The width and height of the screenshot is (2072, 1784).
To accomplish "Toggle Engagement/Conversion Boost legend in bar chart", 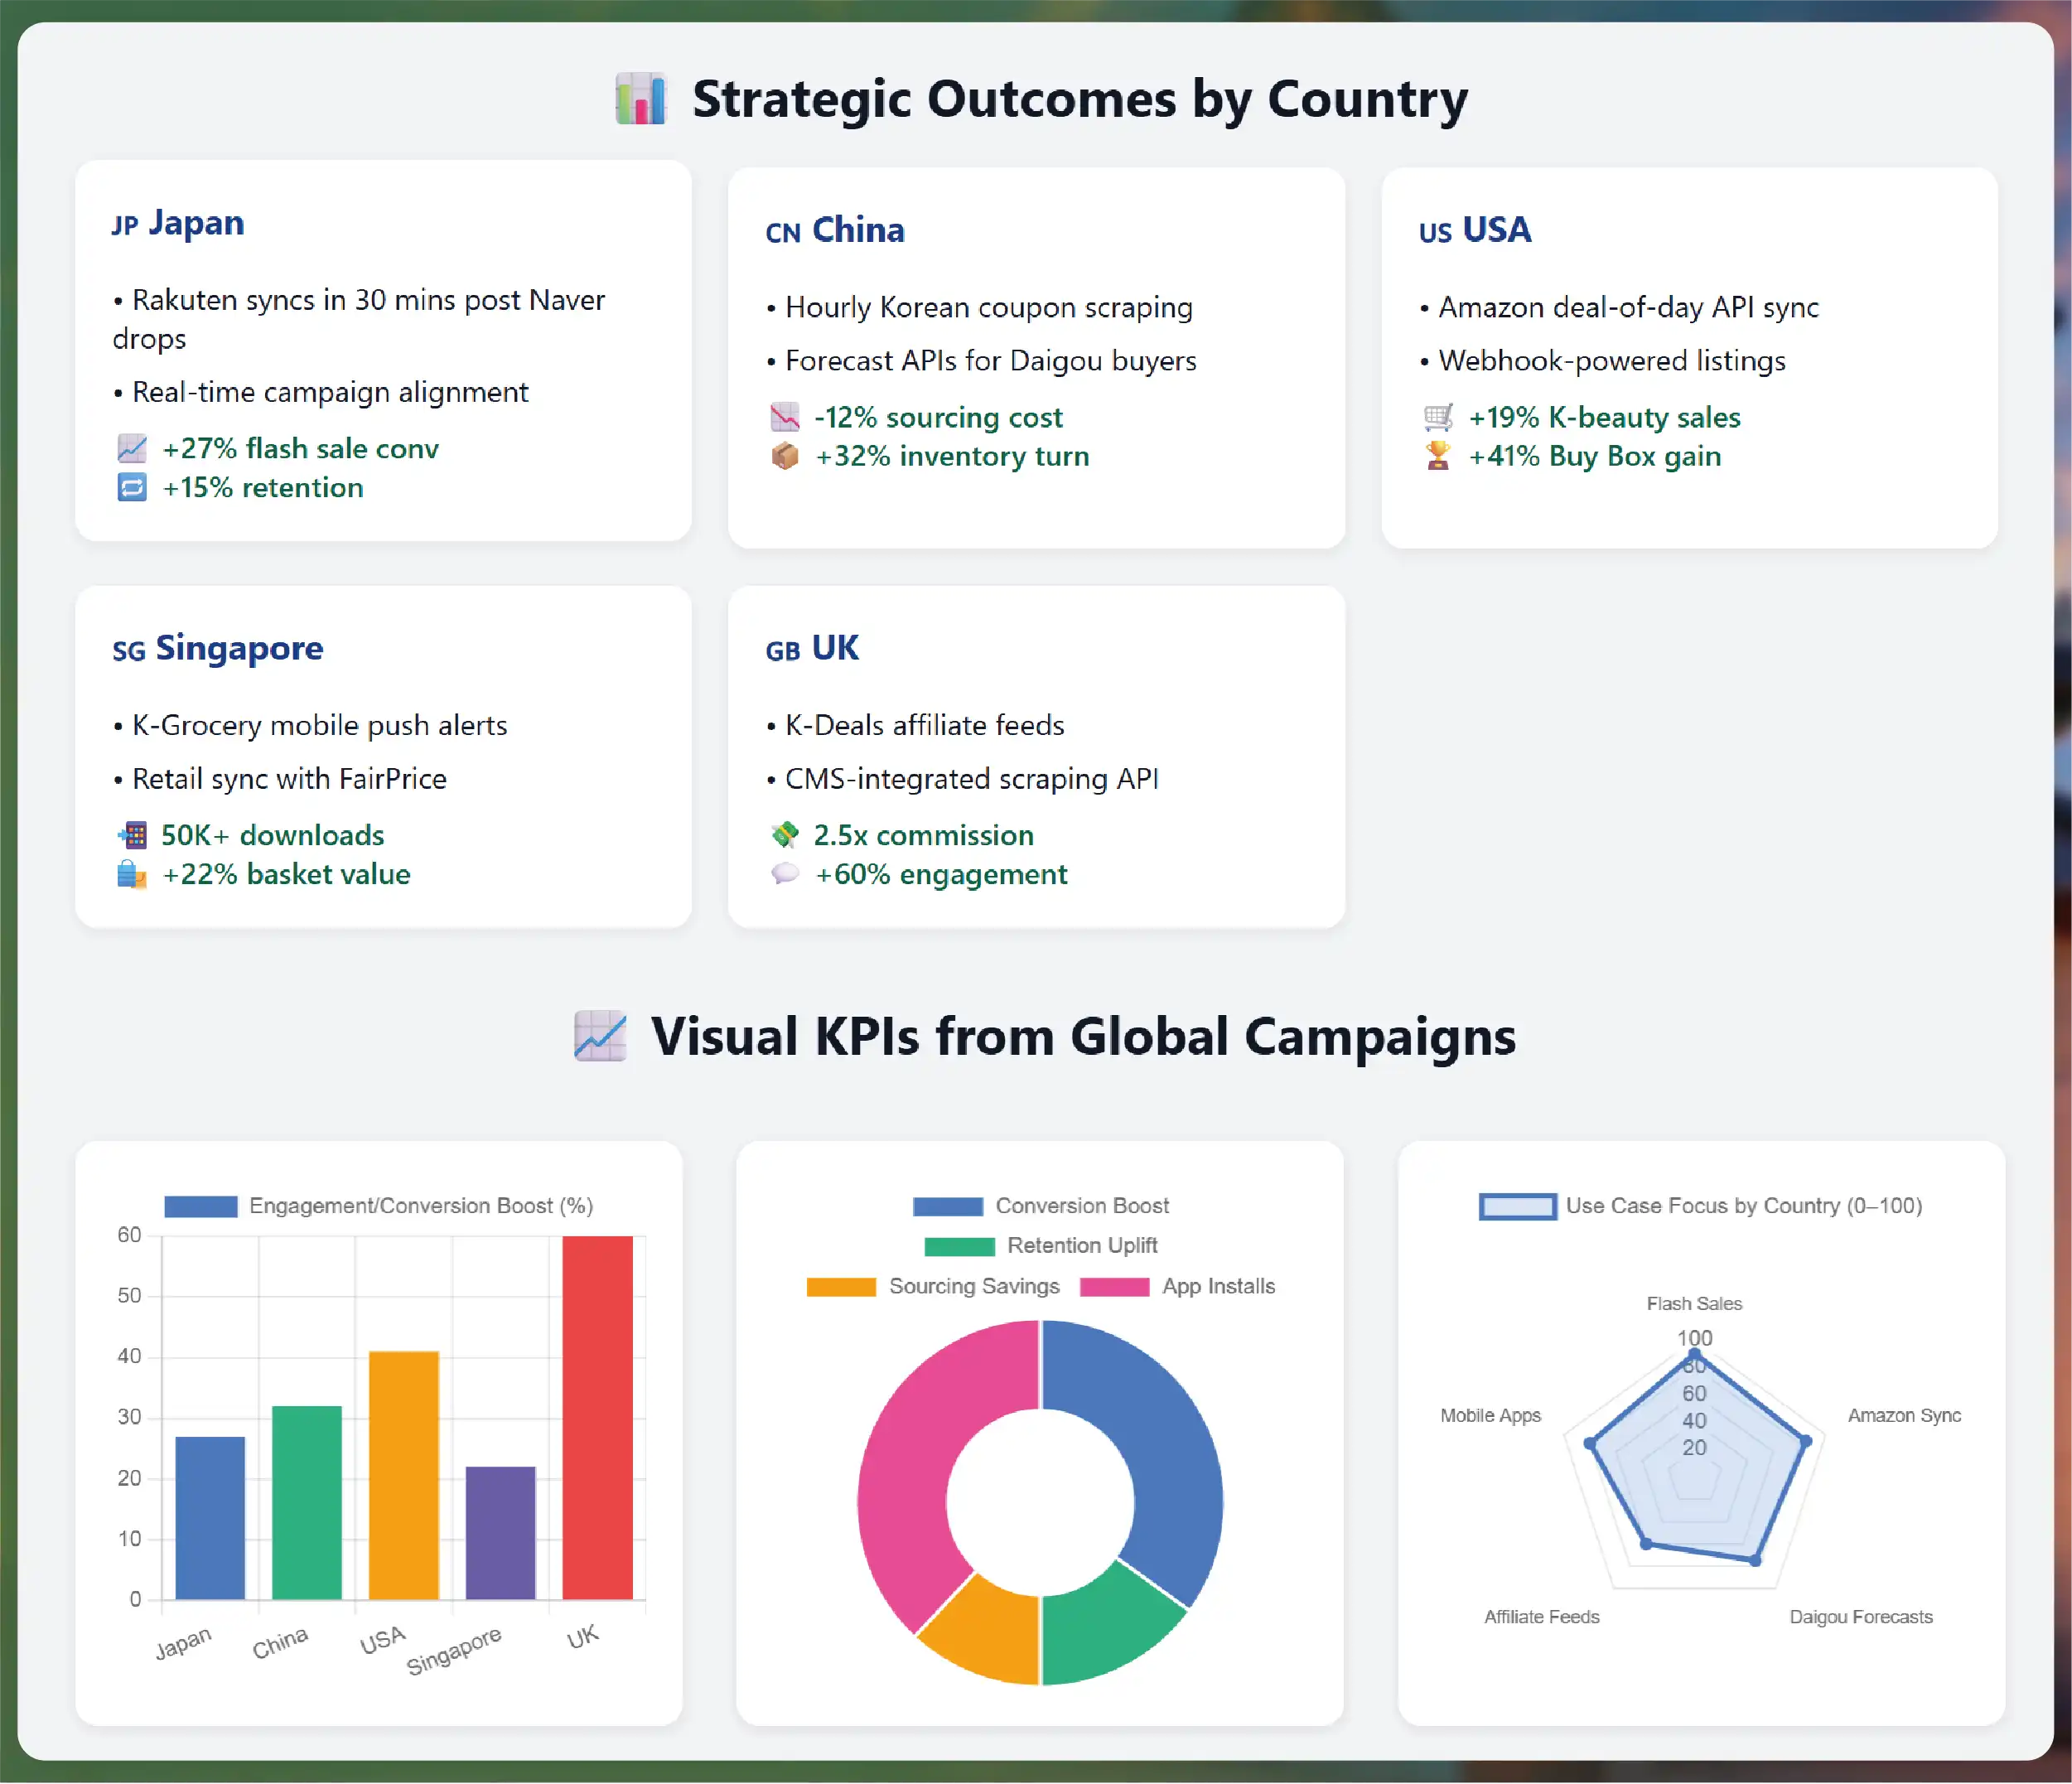I will coord(380,1206).
